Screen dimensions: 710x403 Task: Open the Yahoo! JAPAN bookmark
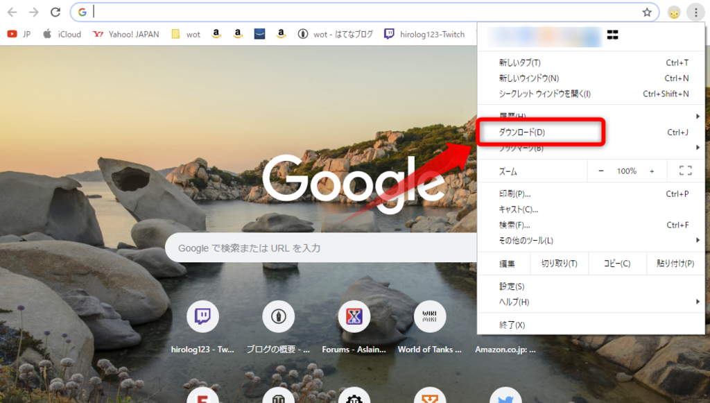126,34
